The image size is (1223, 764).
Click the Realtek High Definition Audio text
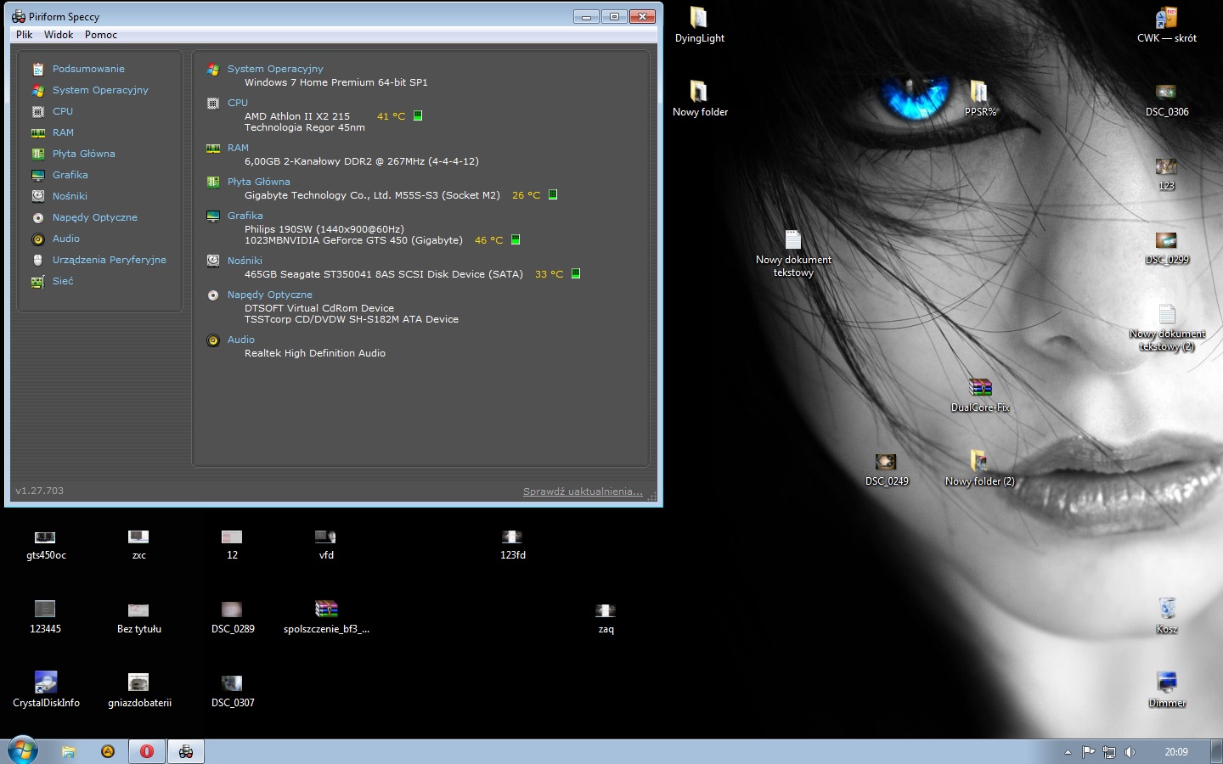click(x=315, y=353)
